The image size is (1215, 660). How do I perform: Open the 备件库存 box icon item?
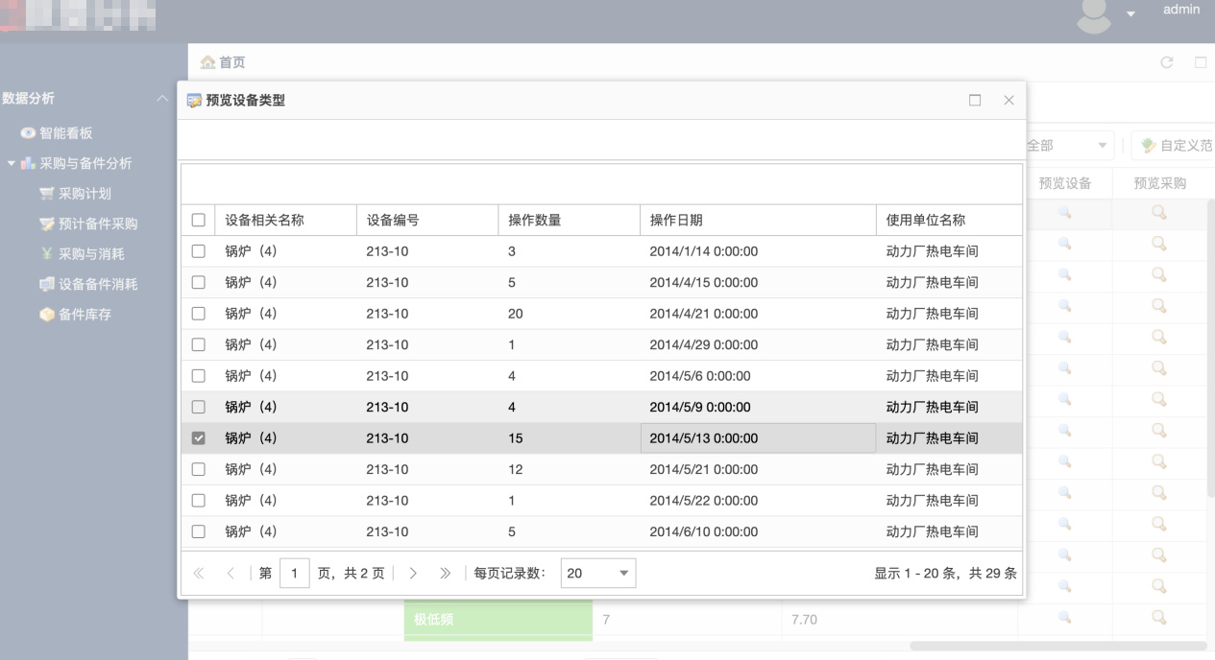[x=47, y=315]
